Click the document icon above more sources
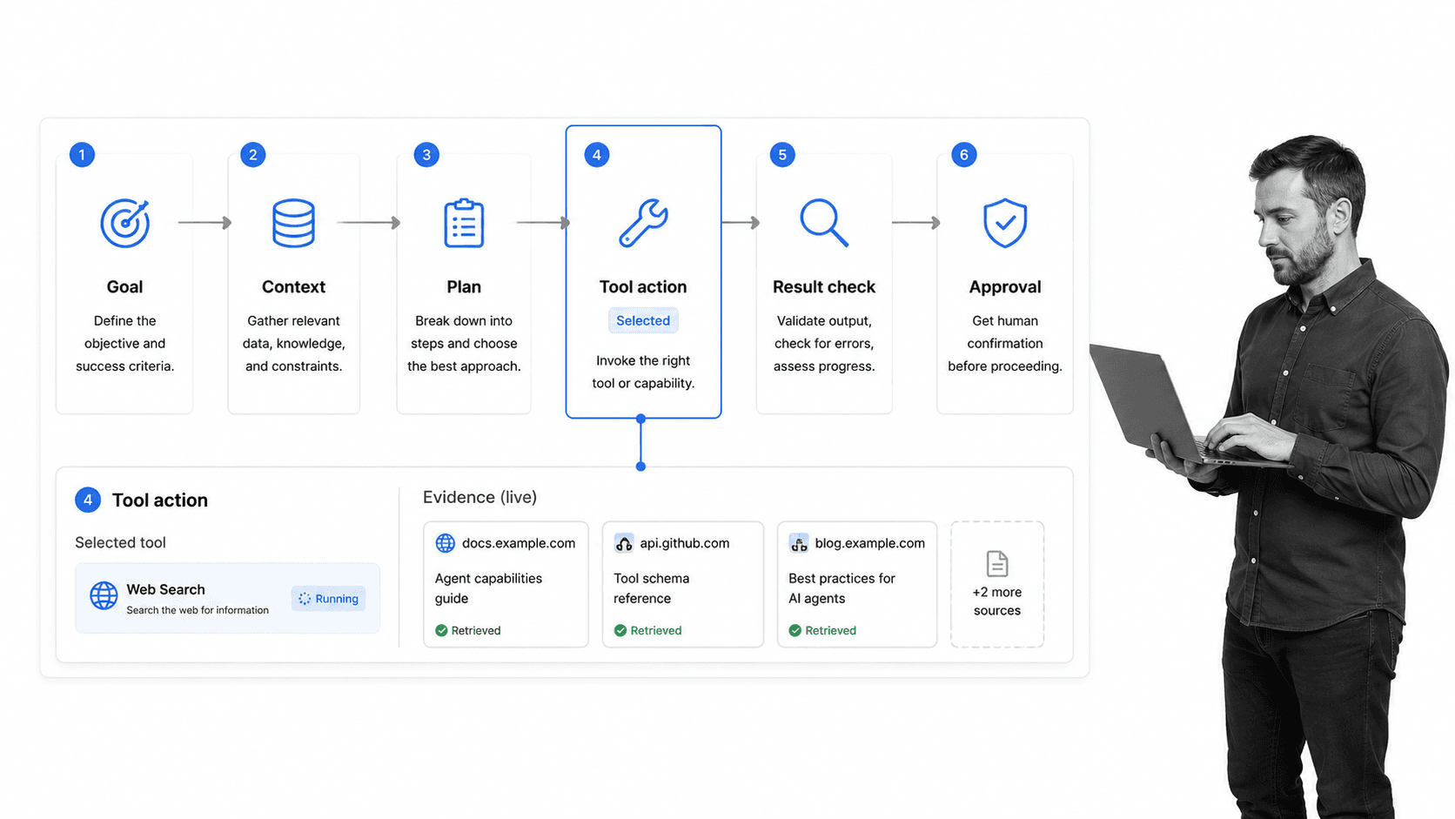This screenshot has height=819, width=1455. click(x=997, y=564)
